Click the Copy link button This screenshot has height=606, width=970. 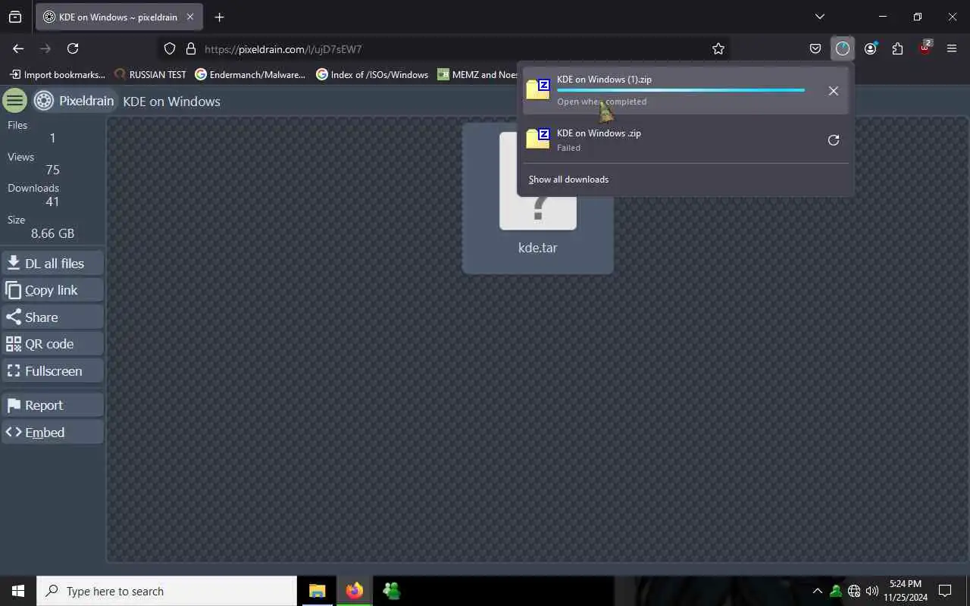(52, 290)
